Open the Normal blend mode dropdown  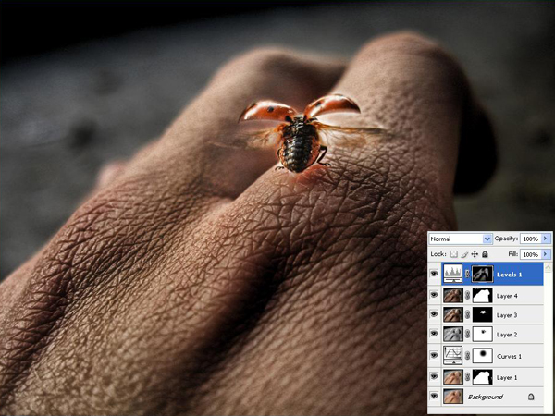point(461,239)
